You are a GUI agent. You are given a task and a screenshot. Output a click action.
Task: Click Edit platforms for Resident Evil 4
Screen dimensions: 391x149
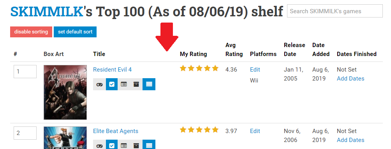coord(255,70)
